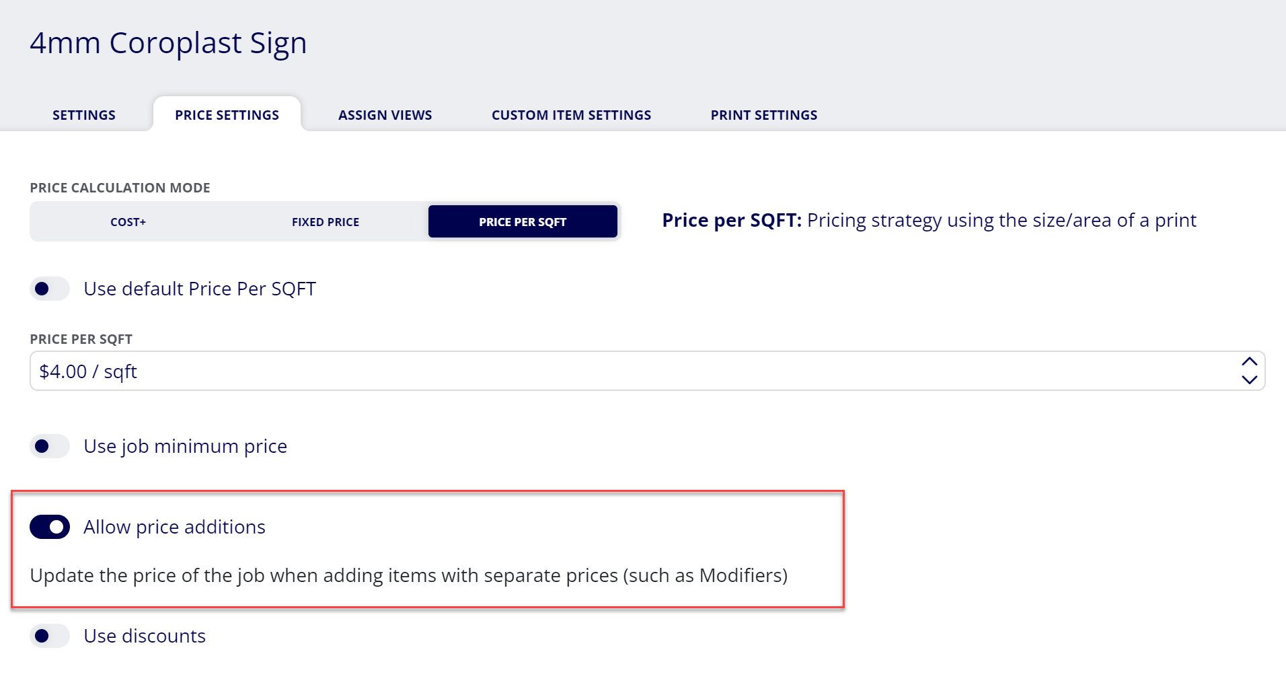Click the Use job minimum price label
This screenshot has height=691, width=1286.
(185, 446)
